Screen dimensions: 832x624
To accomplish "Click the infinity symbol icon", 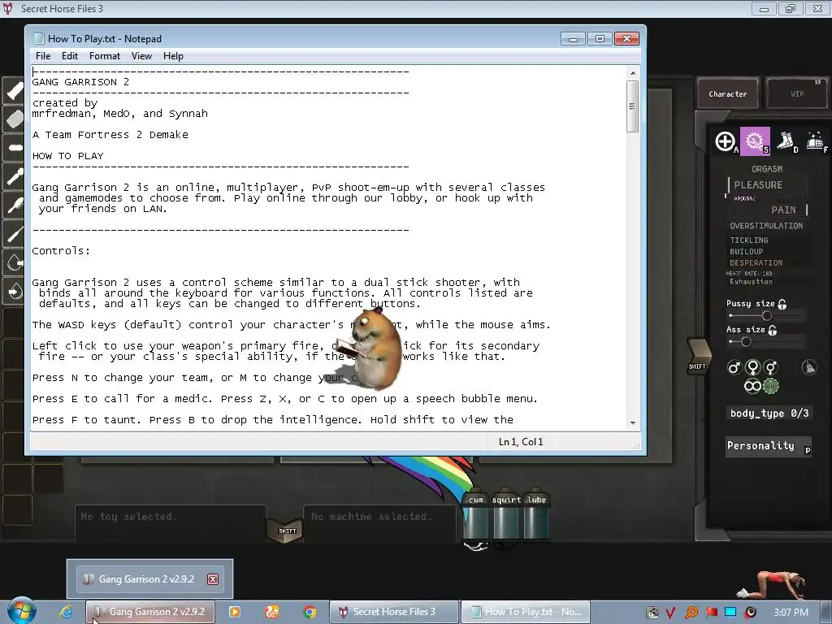I will point(752,386).
